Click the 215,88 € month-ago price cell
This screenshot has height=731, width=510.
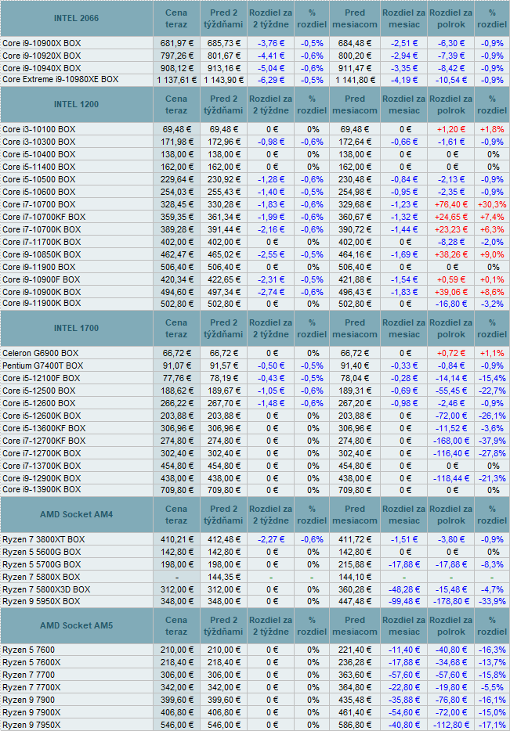355,565
